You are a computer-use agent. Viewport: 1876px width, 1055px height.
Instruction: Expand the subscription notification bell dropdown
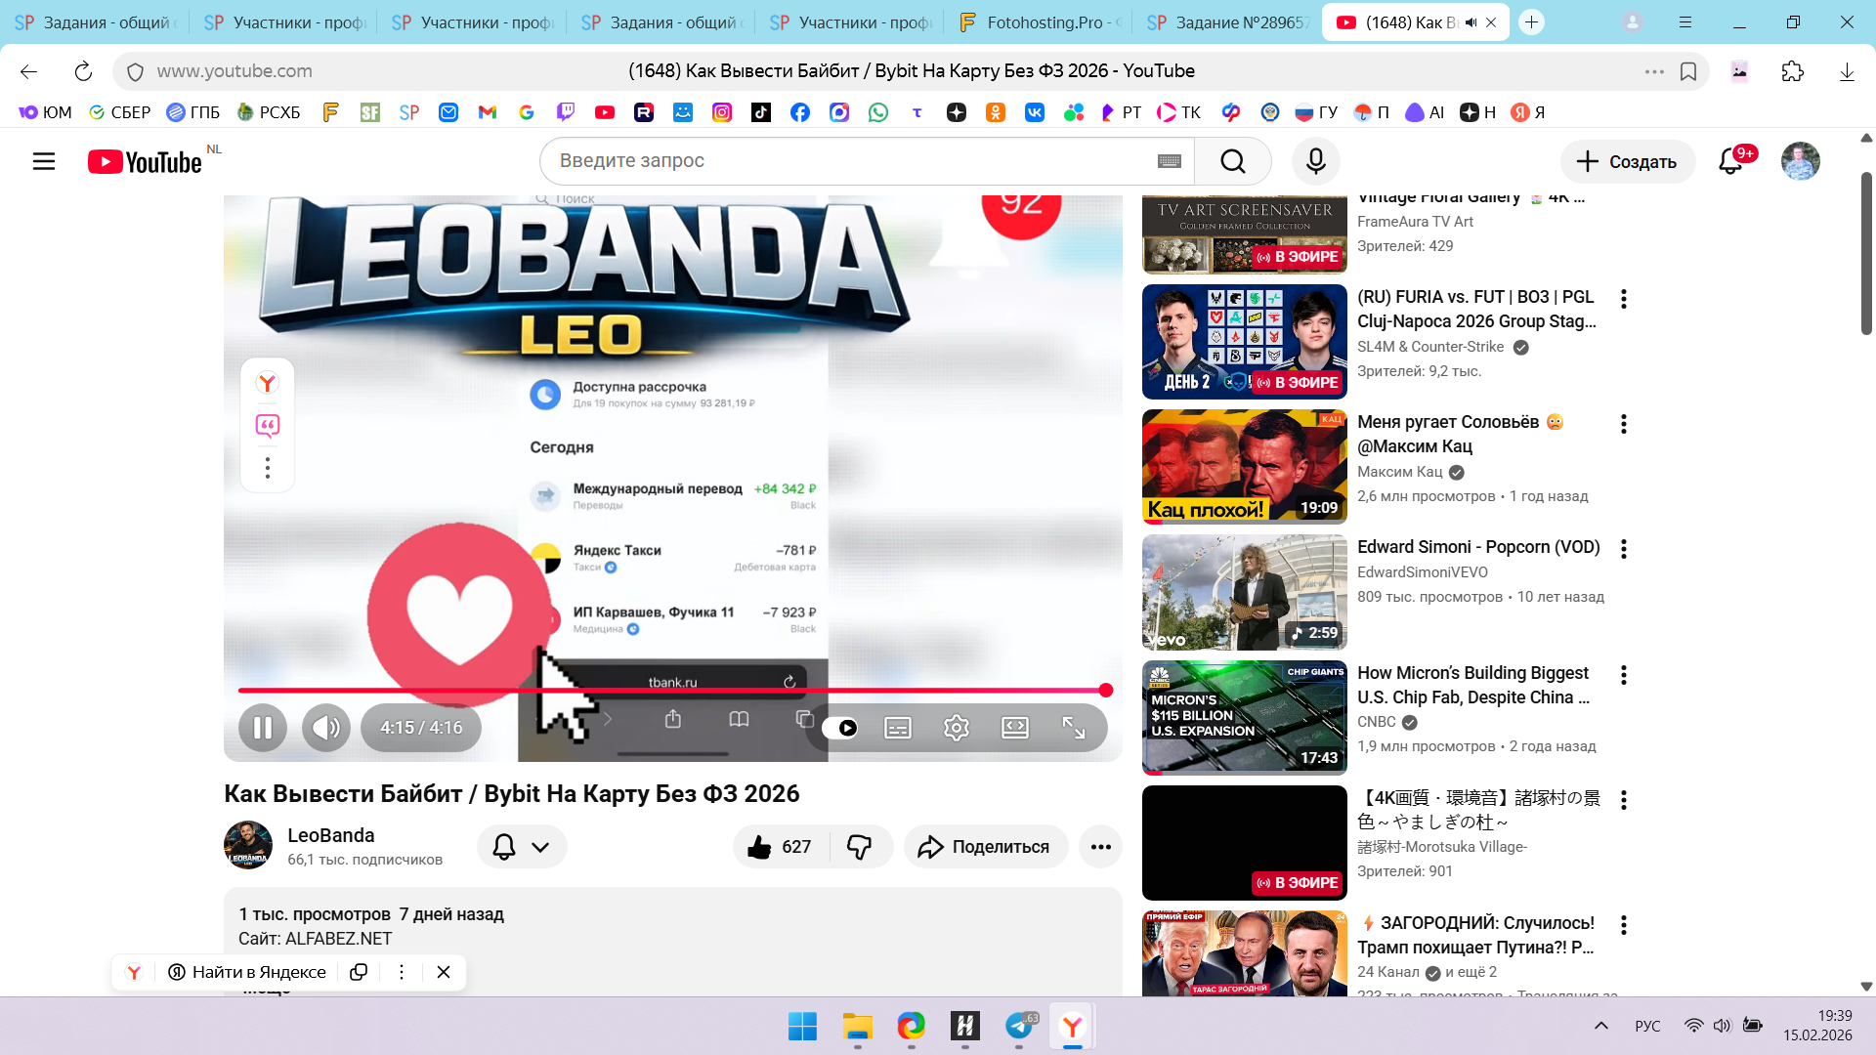[x=522, y=847]
